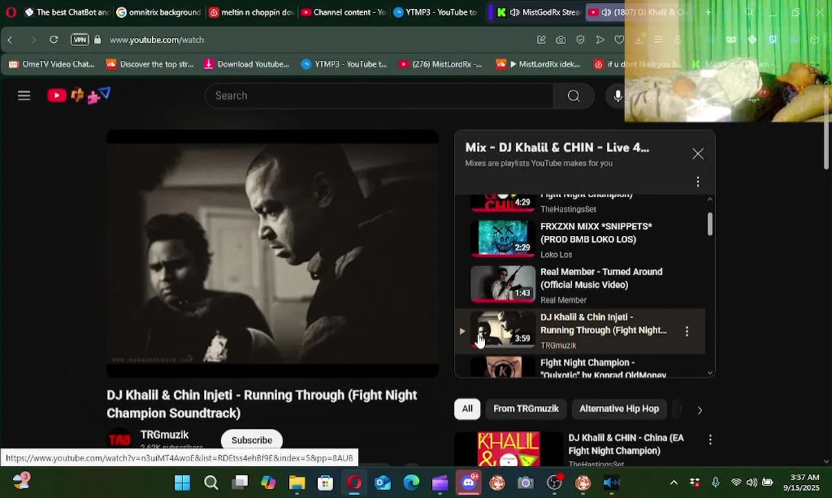
Task: Click the playlist scrollbar thumb
Action: tap(710, 223)
